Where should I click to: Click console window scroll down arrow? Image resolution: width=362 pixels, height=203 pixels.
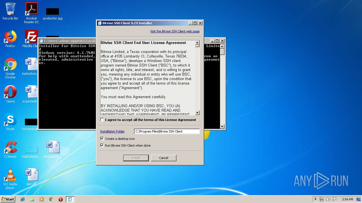pos(222,127)
